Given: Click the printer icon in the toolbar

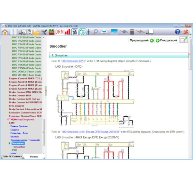Looking at the screenshot, I should [104, 32].
